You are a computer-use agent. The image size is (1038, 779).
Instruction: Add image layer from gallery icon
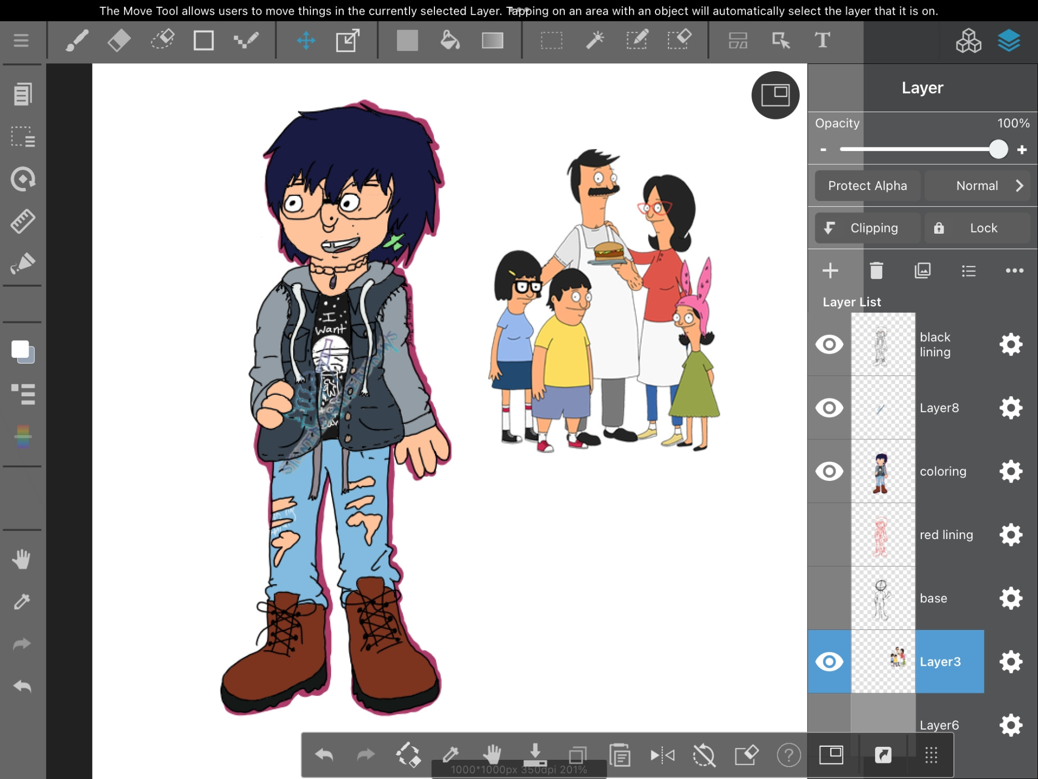pyautogui.click(x=922, y=271)
